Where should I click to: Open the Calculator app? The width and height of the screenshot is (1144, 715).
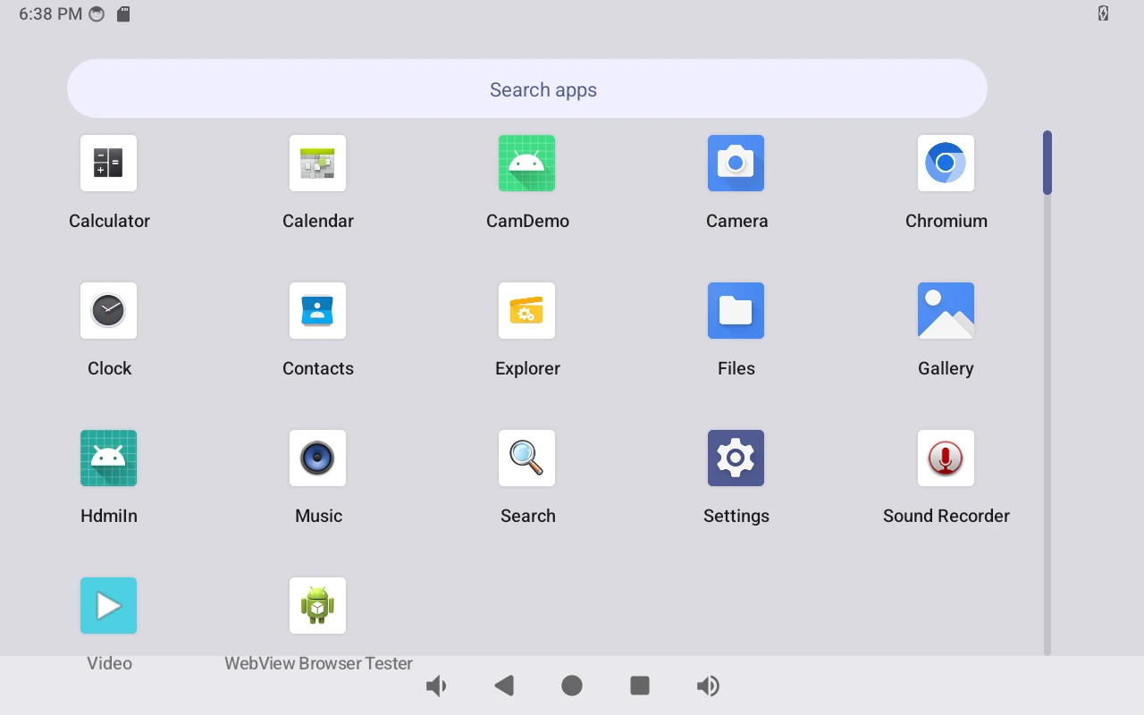108,163
